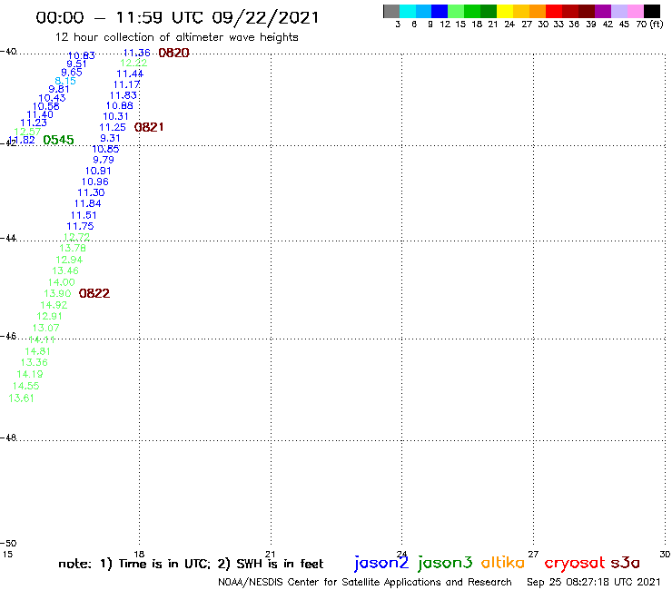
Task: Click the wave height value 10.91
Action: click(98, 171)
